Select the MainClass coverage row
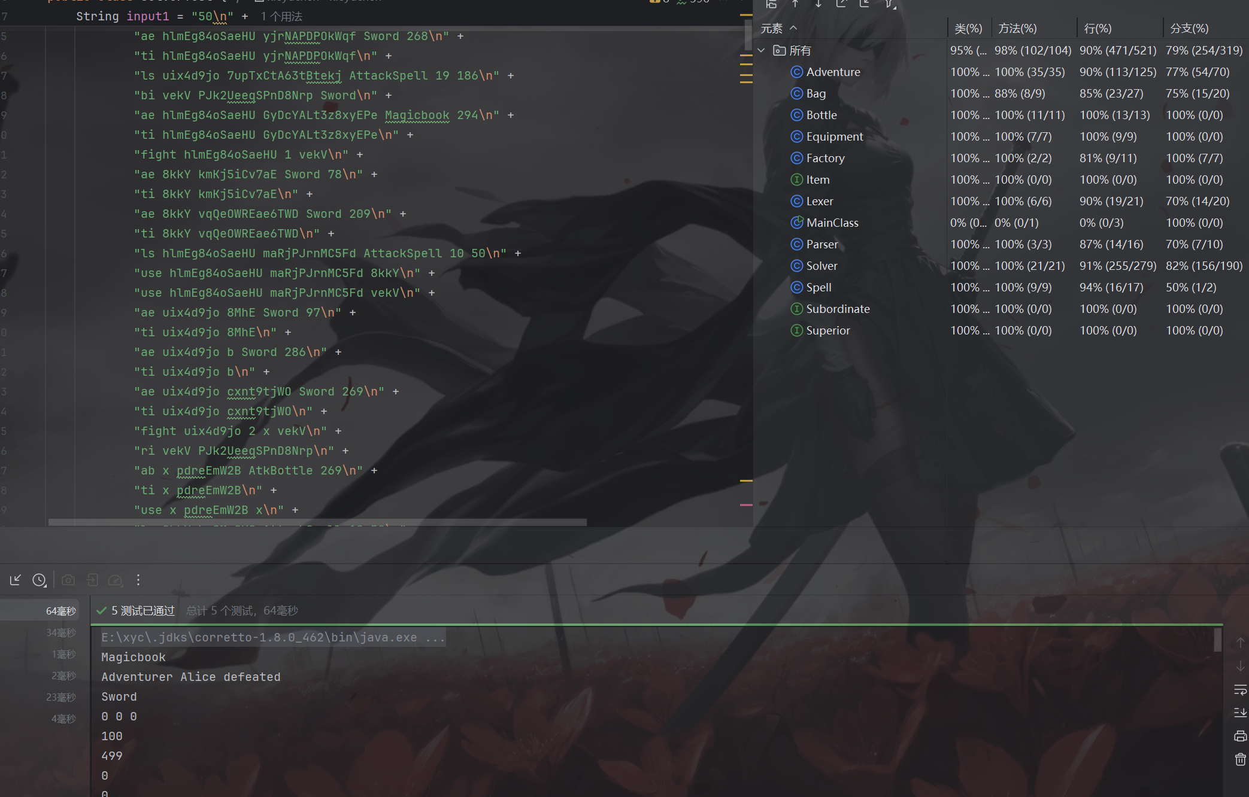This screenshot has height=797, width=1249. click(832, 223)
